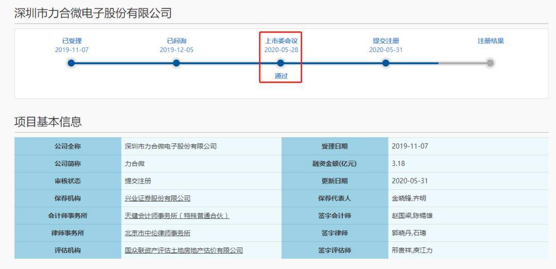Screen dimensions: 556x269
Task: Click the 签字律师 header cell
Action: [335, 233]
